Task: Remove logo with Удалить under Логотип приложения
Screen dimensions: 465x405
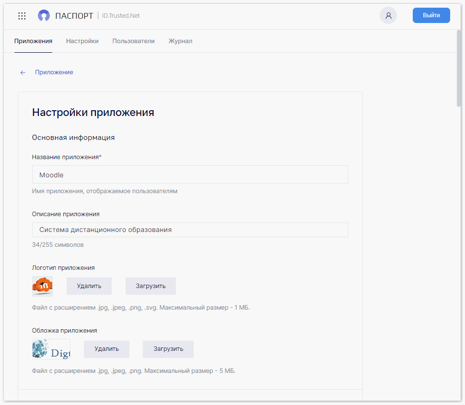Action: (x=89, y=286)
